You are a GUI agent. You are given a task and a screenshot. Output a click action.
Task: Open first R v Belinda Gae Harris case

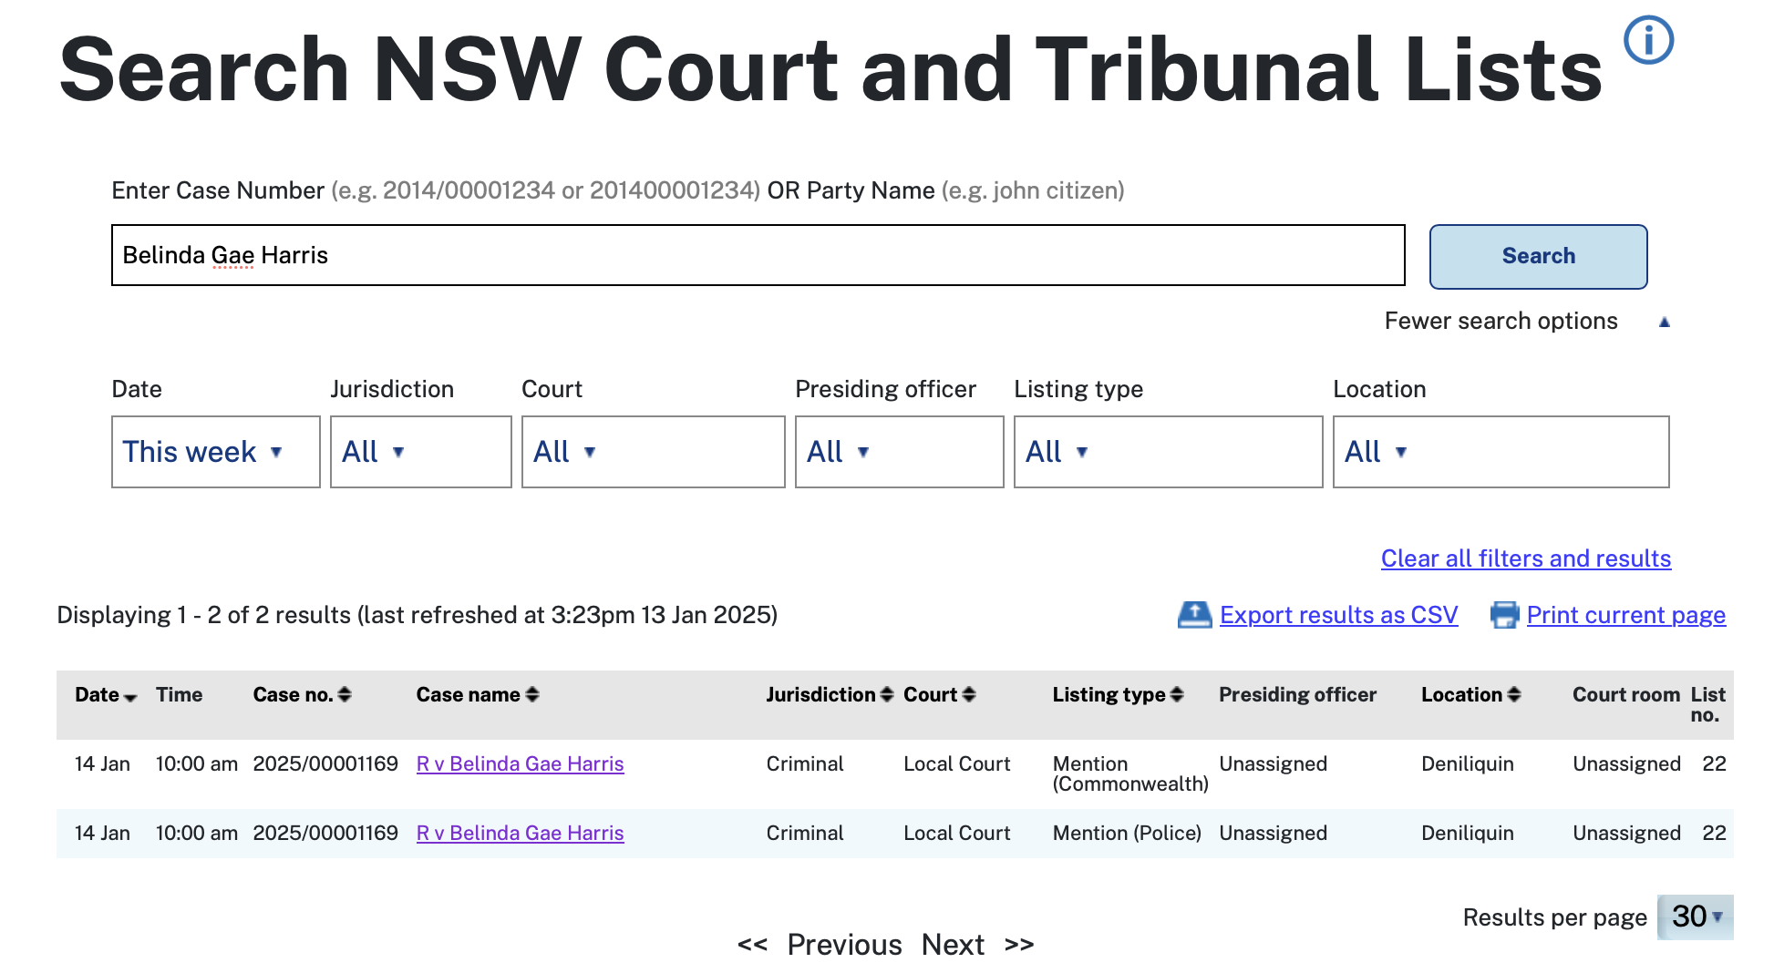tap(520, 764)
